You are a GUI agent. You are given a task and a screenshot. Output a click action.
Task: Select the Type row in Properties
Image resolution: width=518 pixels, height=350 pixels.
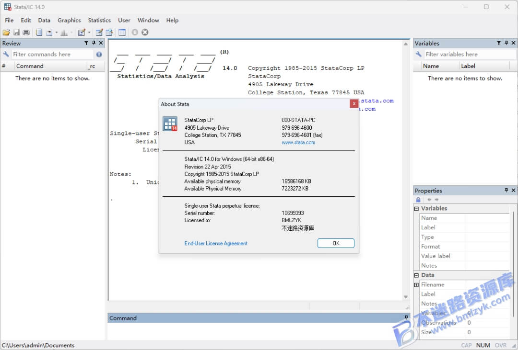point(464,237)
